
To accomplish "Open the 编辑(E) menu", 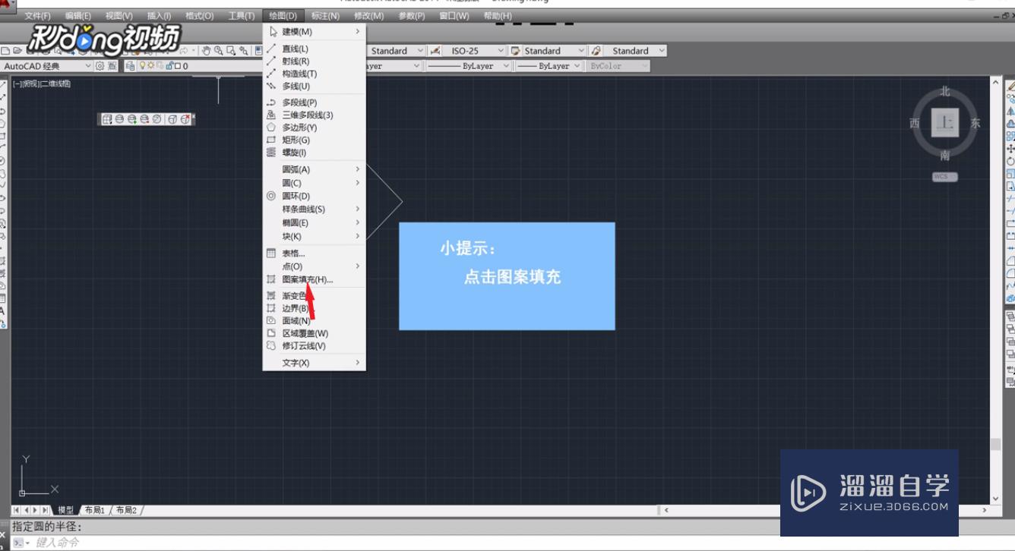I will [78, 16].
